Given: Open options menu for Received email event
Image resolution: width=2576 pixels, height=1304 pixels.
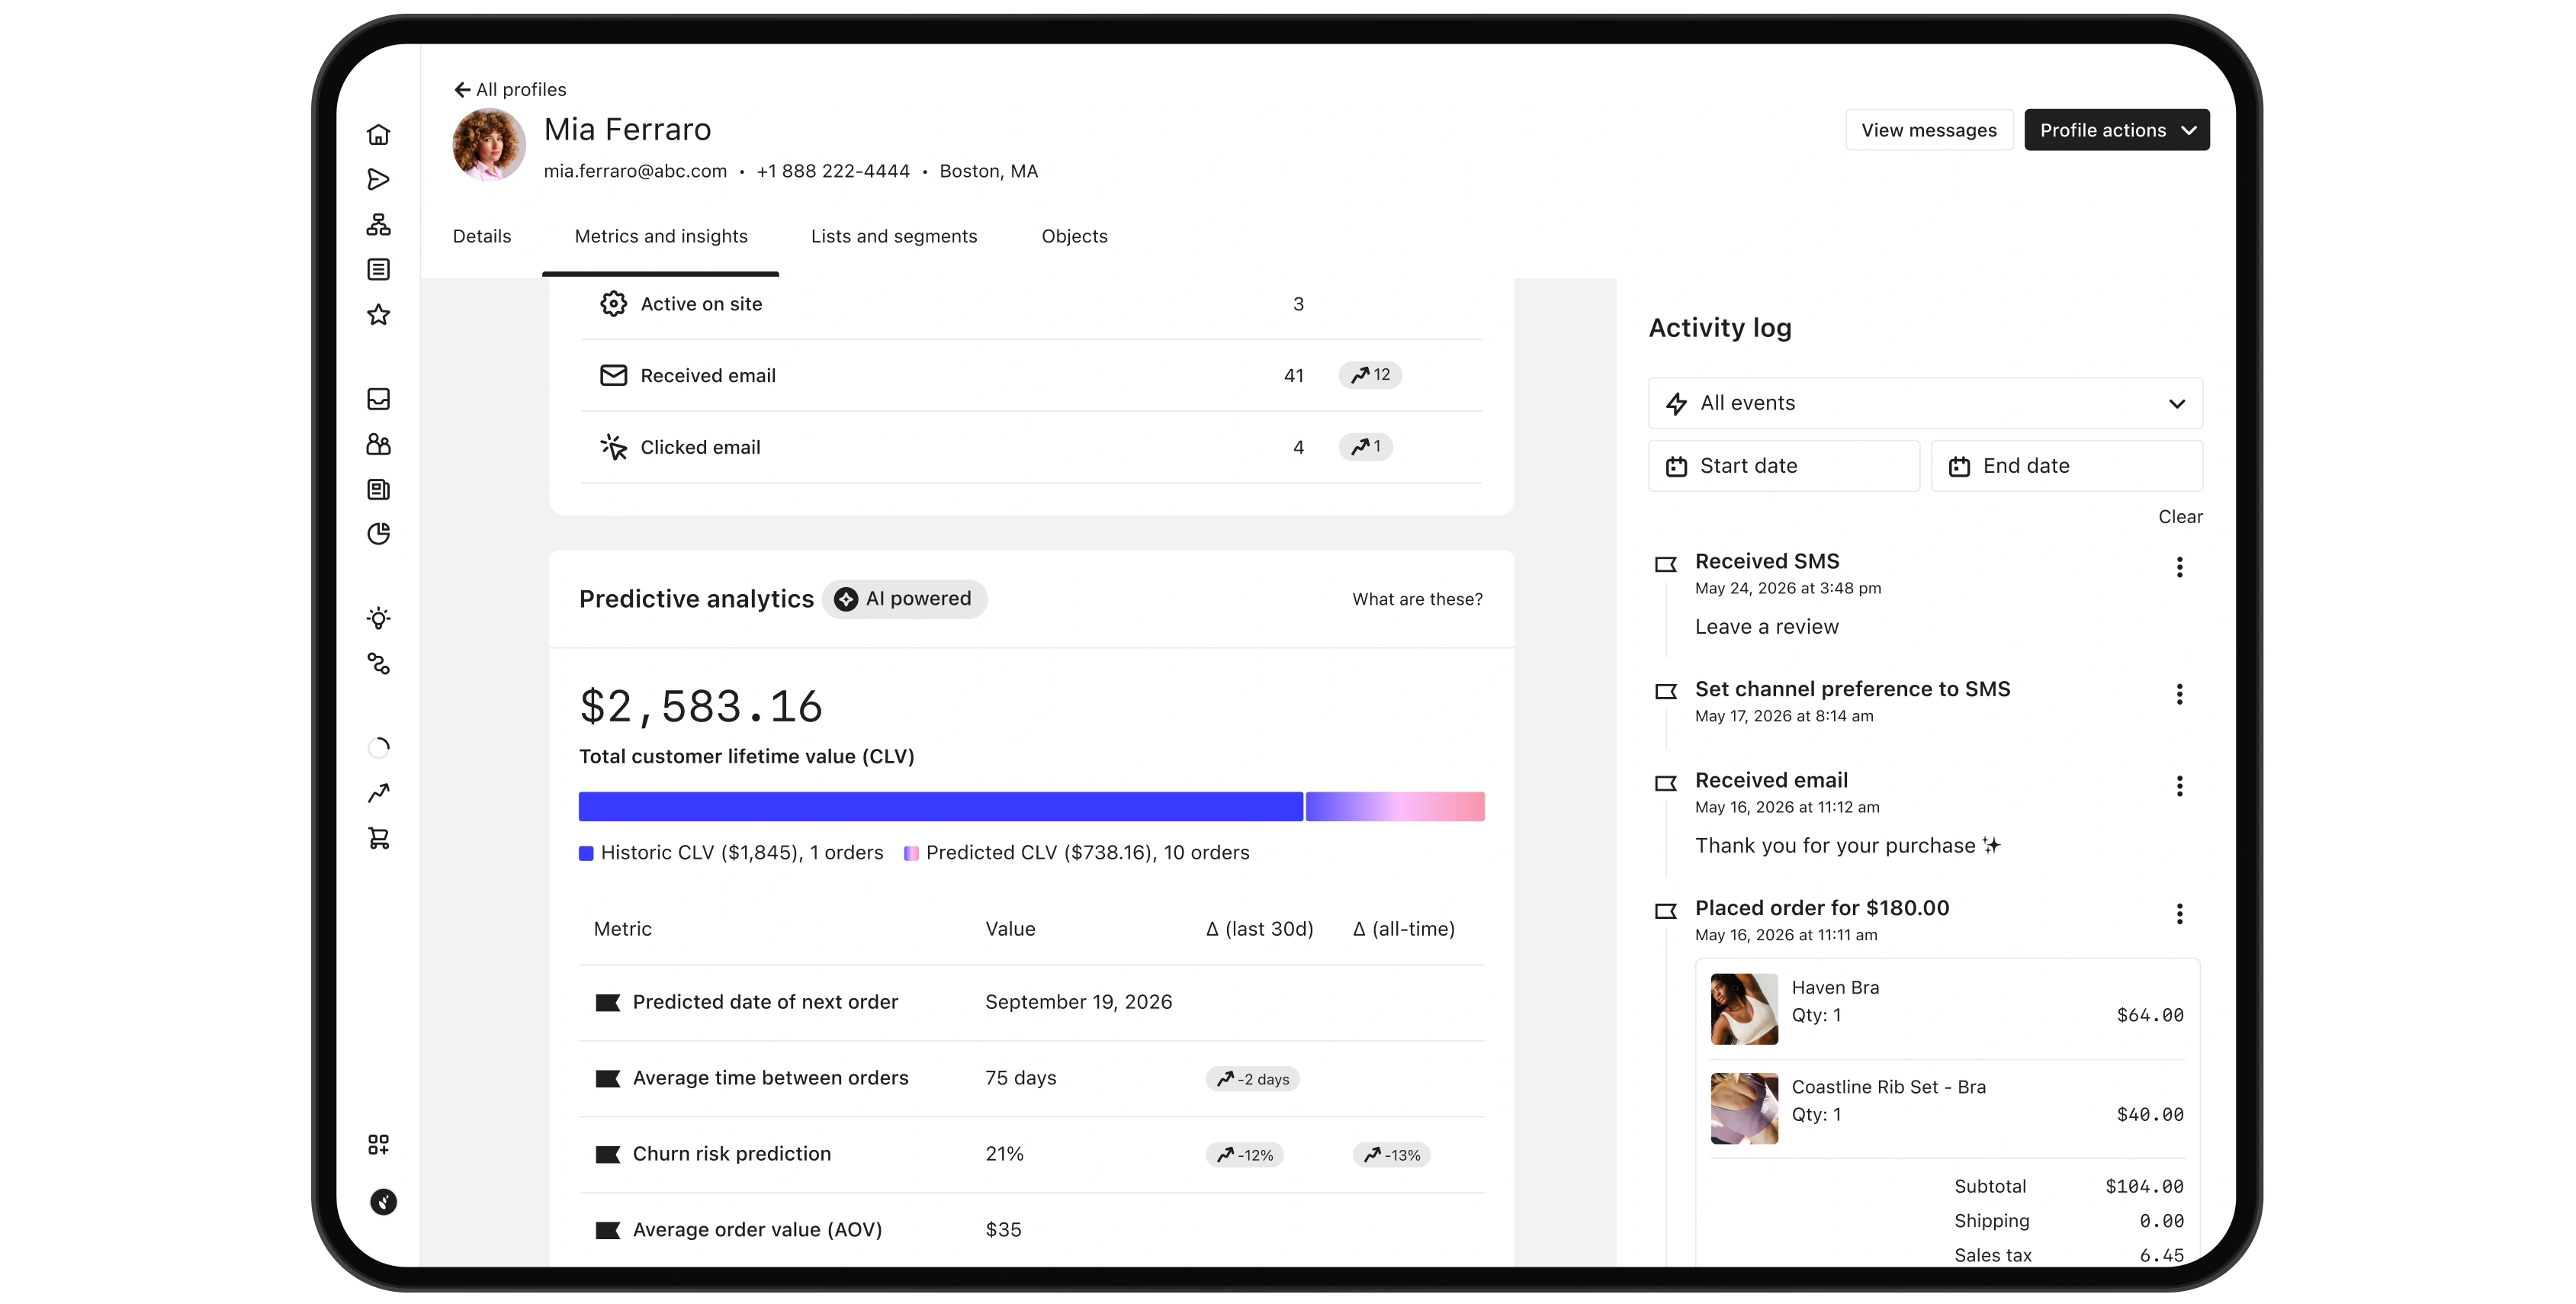Looking at the screenshot, I should click(2179, 786).
